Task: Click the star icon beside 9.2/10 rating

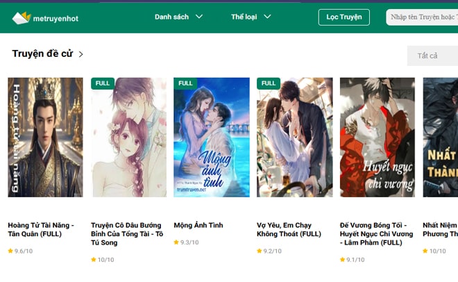Action: tap(260, 251)
